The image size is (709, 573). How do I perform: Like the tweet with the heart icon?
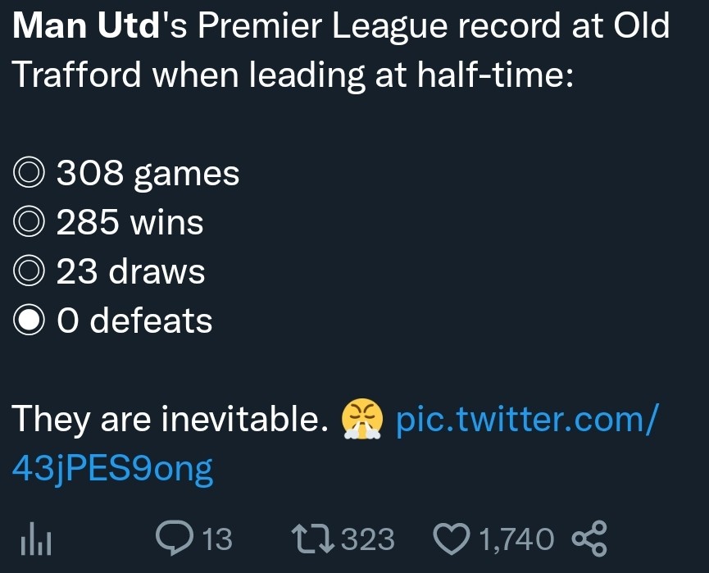tap(452, 539)
